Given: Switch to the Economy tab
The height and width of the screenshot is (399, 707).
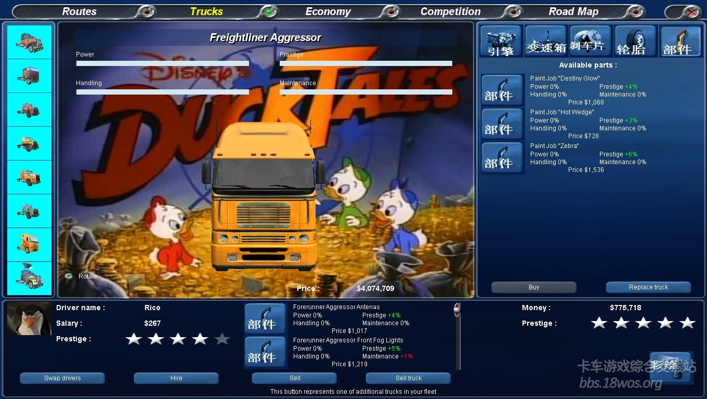Looking at the screenshot, I should pos(328,11).
